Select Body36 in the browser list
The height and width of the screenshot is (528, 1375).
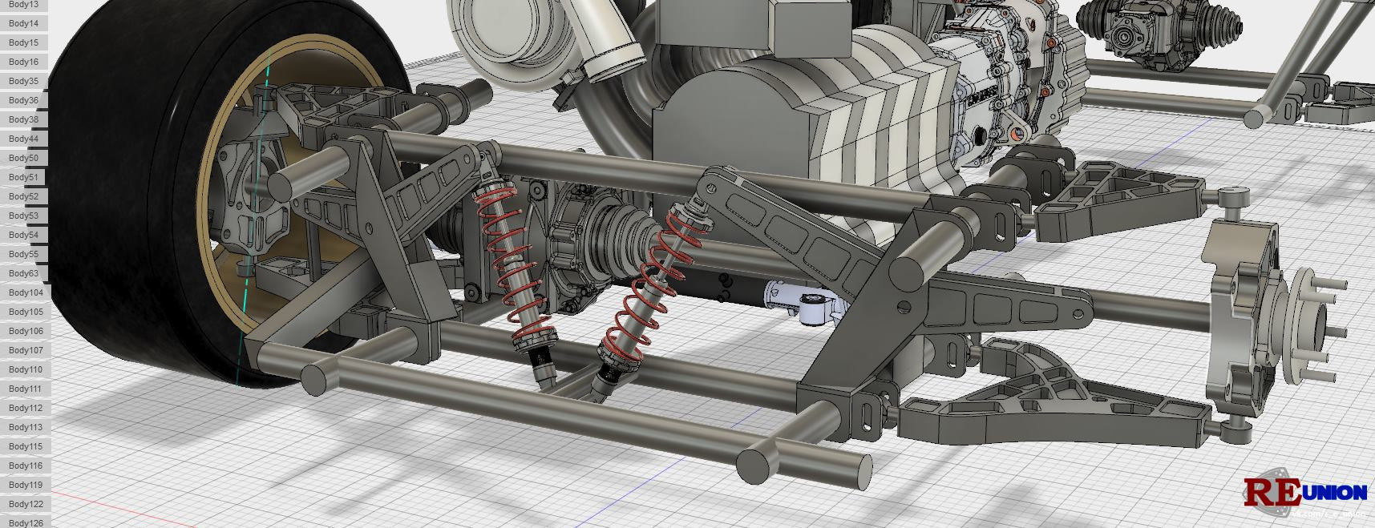point(24,100)
